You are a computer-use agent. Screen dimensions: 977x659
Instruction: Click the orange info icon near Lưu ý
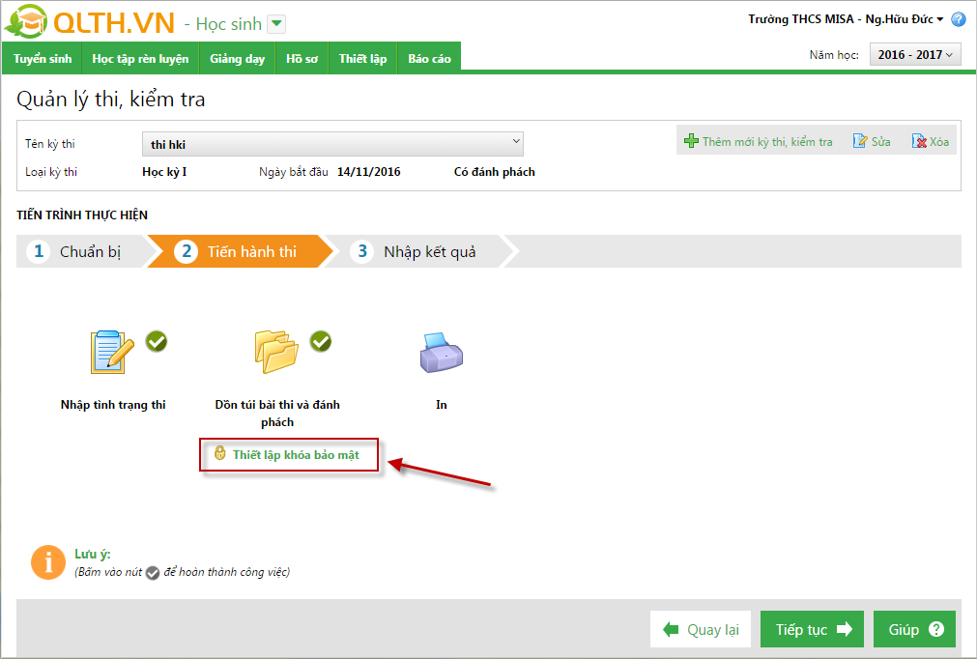[x=48, y=562]
